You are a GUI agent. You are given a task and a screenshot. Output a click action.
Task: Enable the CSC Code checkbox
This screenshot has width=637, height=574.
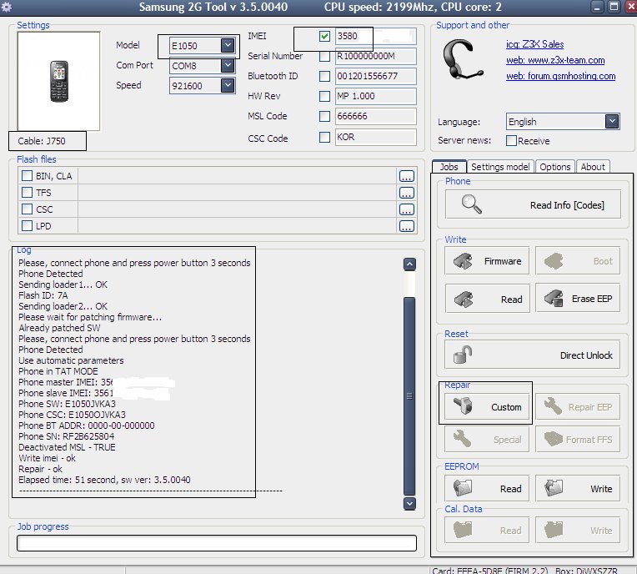tap(324, 137)
